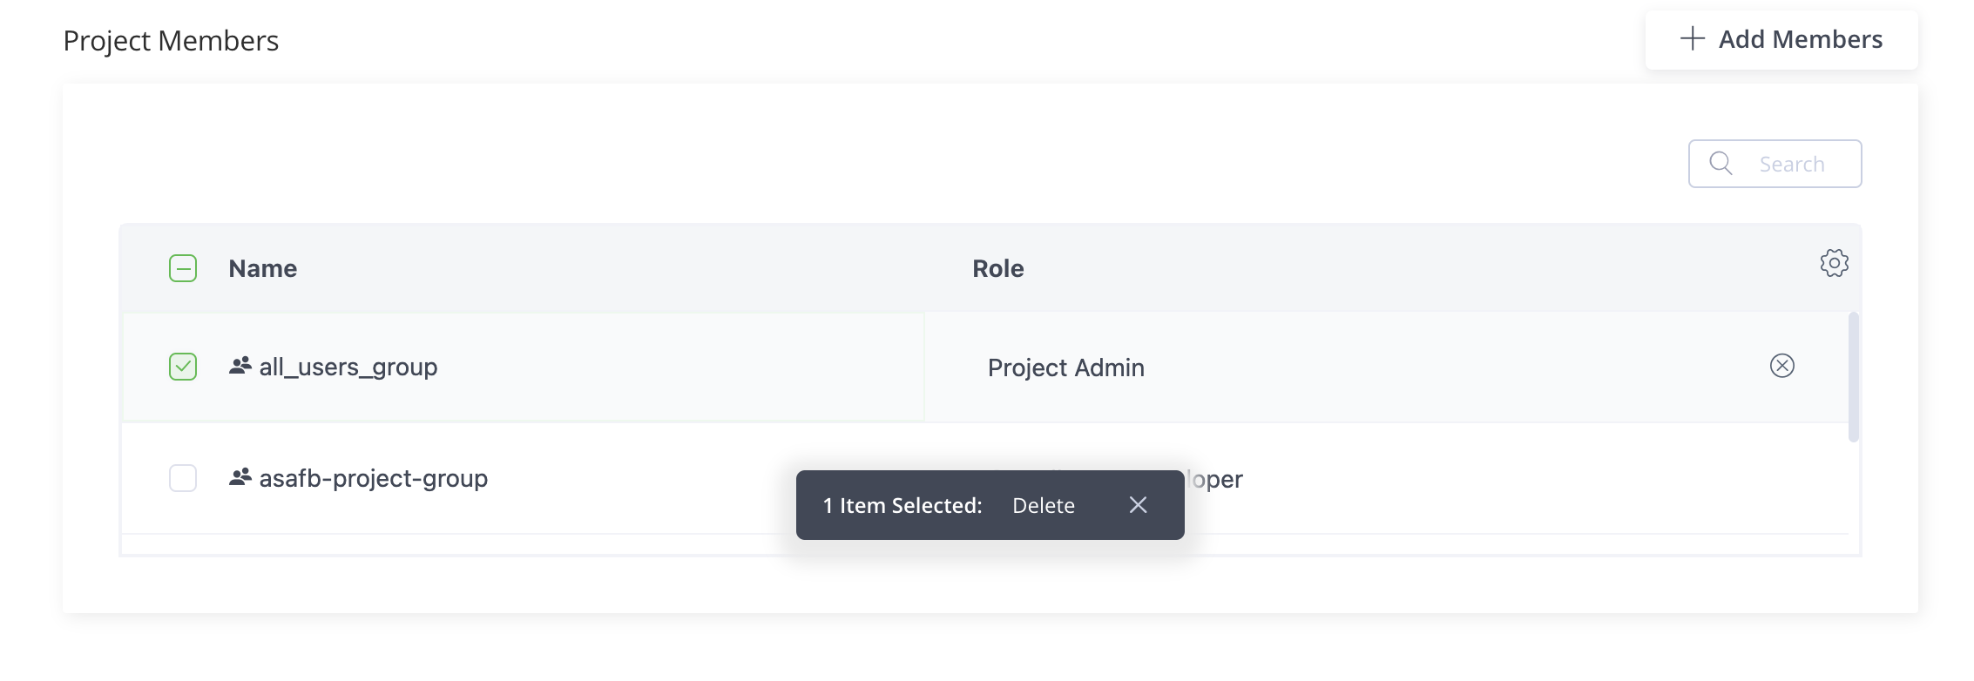The image size is (1974, 681).
Task: Click the Add Members button
Action: pos(1781,39)
